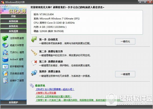Click the 软件智能卸载 recycle icon

click(5, 66)
